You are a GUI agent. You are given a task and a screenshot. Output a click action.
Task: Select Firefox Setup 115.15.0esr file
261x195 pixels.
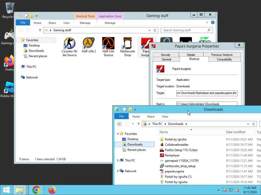(x=181, y=150)
